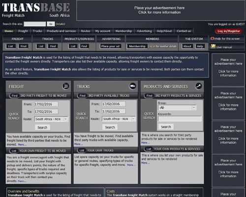The width and height of the screenshot is (246, 197).
Task: Click Log in for member details link
Action: [162, 46]
